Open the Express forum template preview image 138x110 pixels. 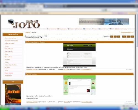point(79,55)
